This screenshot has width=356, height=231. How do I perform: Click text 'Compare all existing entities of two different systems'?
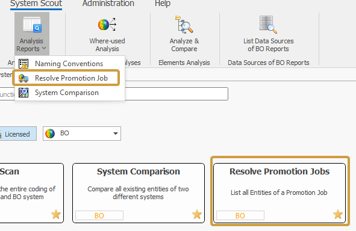[x=138, y=192]
